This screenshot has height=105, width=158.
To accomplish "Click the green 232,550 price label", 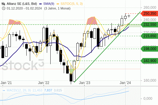I will tap(150, 24).
